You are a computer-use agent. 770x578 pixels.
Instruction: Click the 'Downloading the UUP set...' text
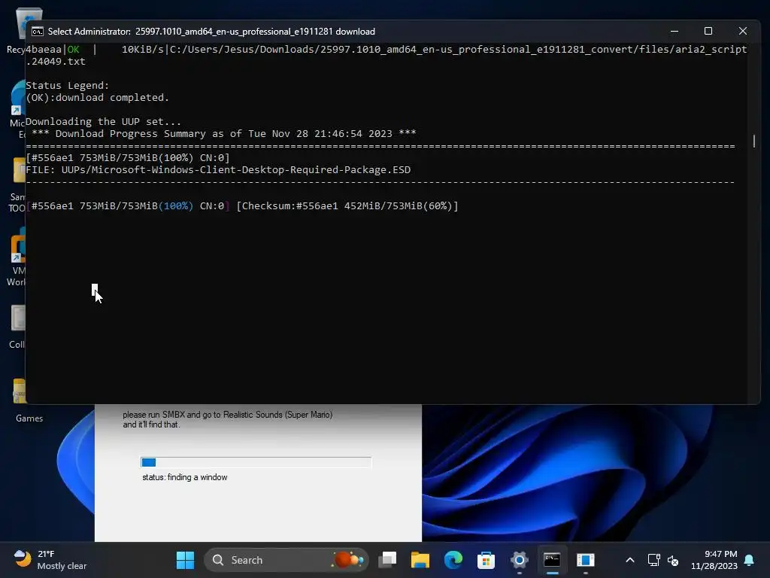(x=103, y=121)
